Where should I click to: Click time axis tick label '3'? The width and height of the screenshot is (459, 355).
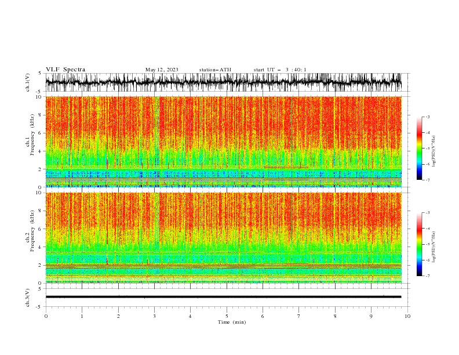154,316
